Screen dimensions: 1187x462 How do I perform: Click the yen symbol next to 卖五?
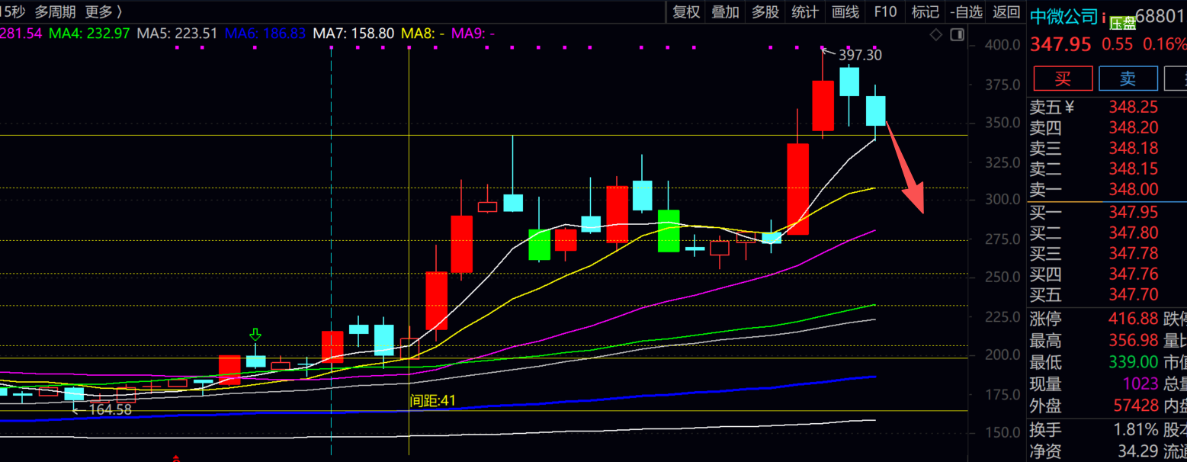[1069, 107]
